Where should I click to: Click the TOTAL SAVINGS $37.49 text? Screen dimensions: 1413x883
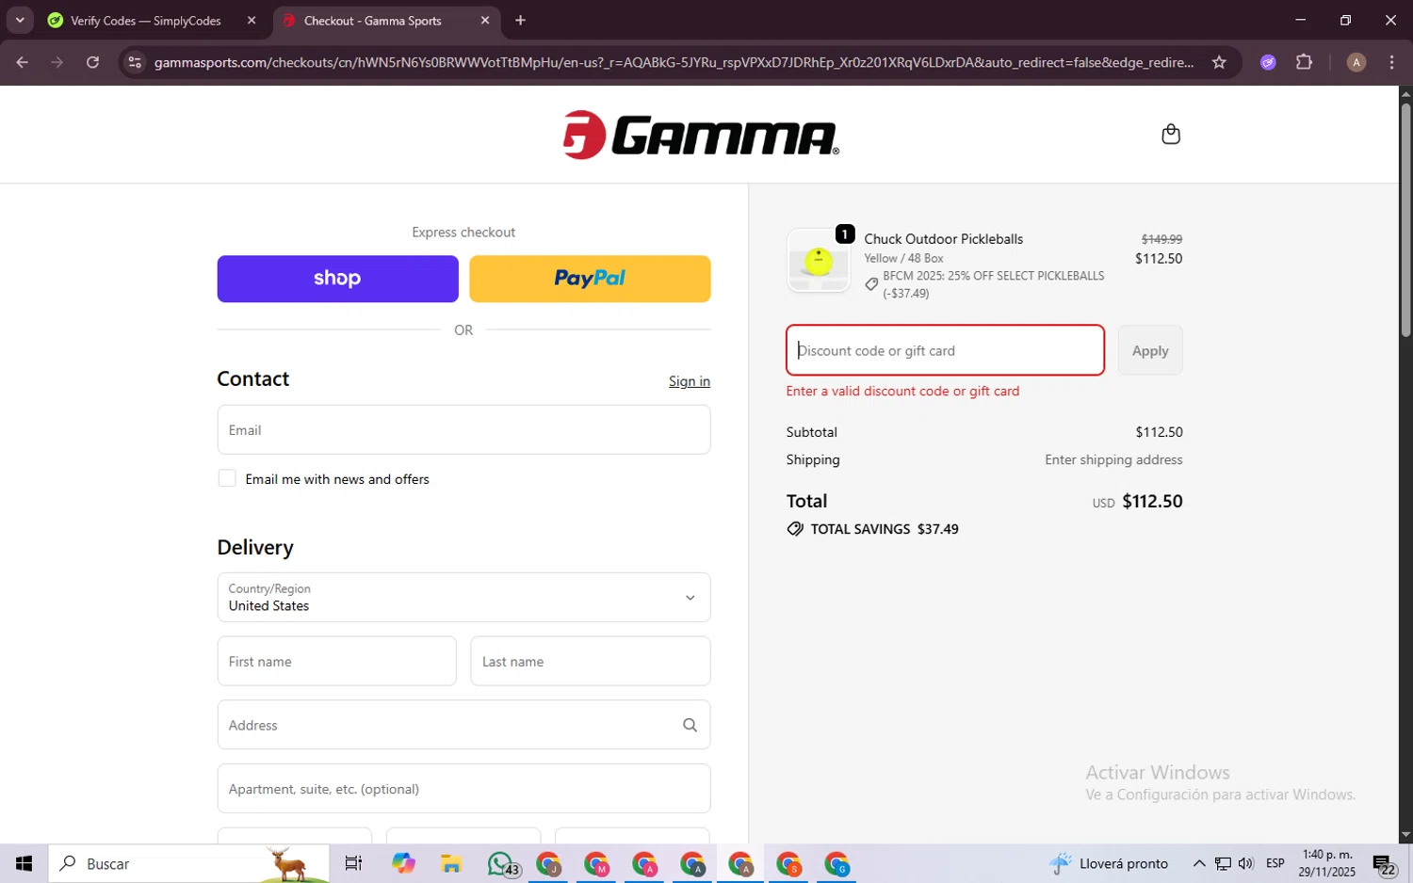point(885,529)
